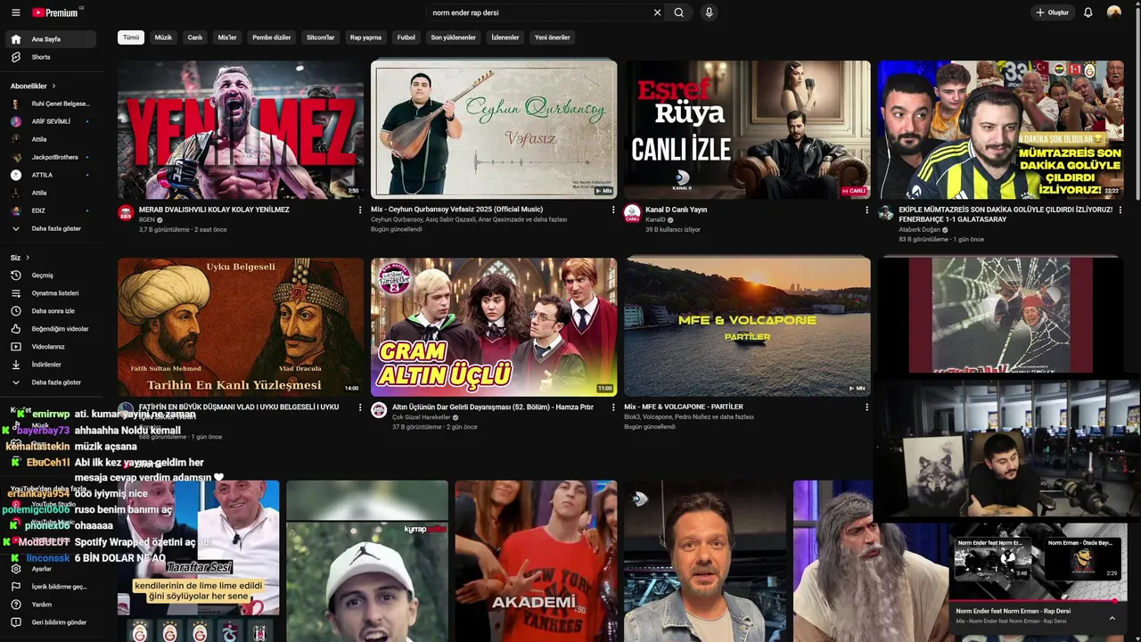This screenshot has height=642, width=1141.
Task: Select the Pembe diziler filter chip
Action: [272, 37]
